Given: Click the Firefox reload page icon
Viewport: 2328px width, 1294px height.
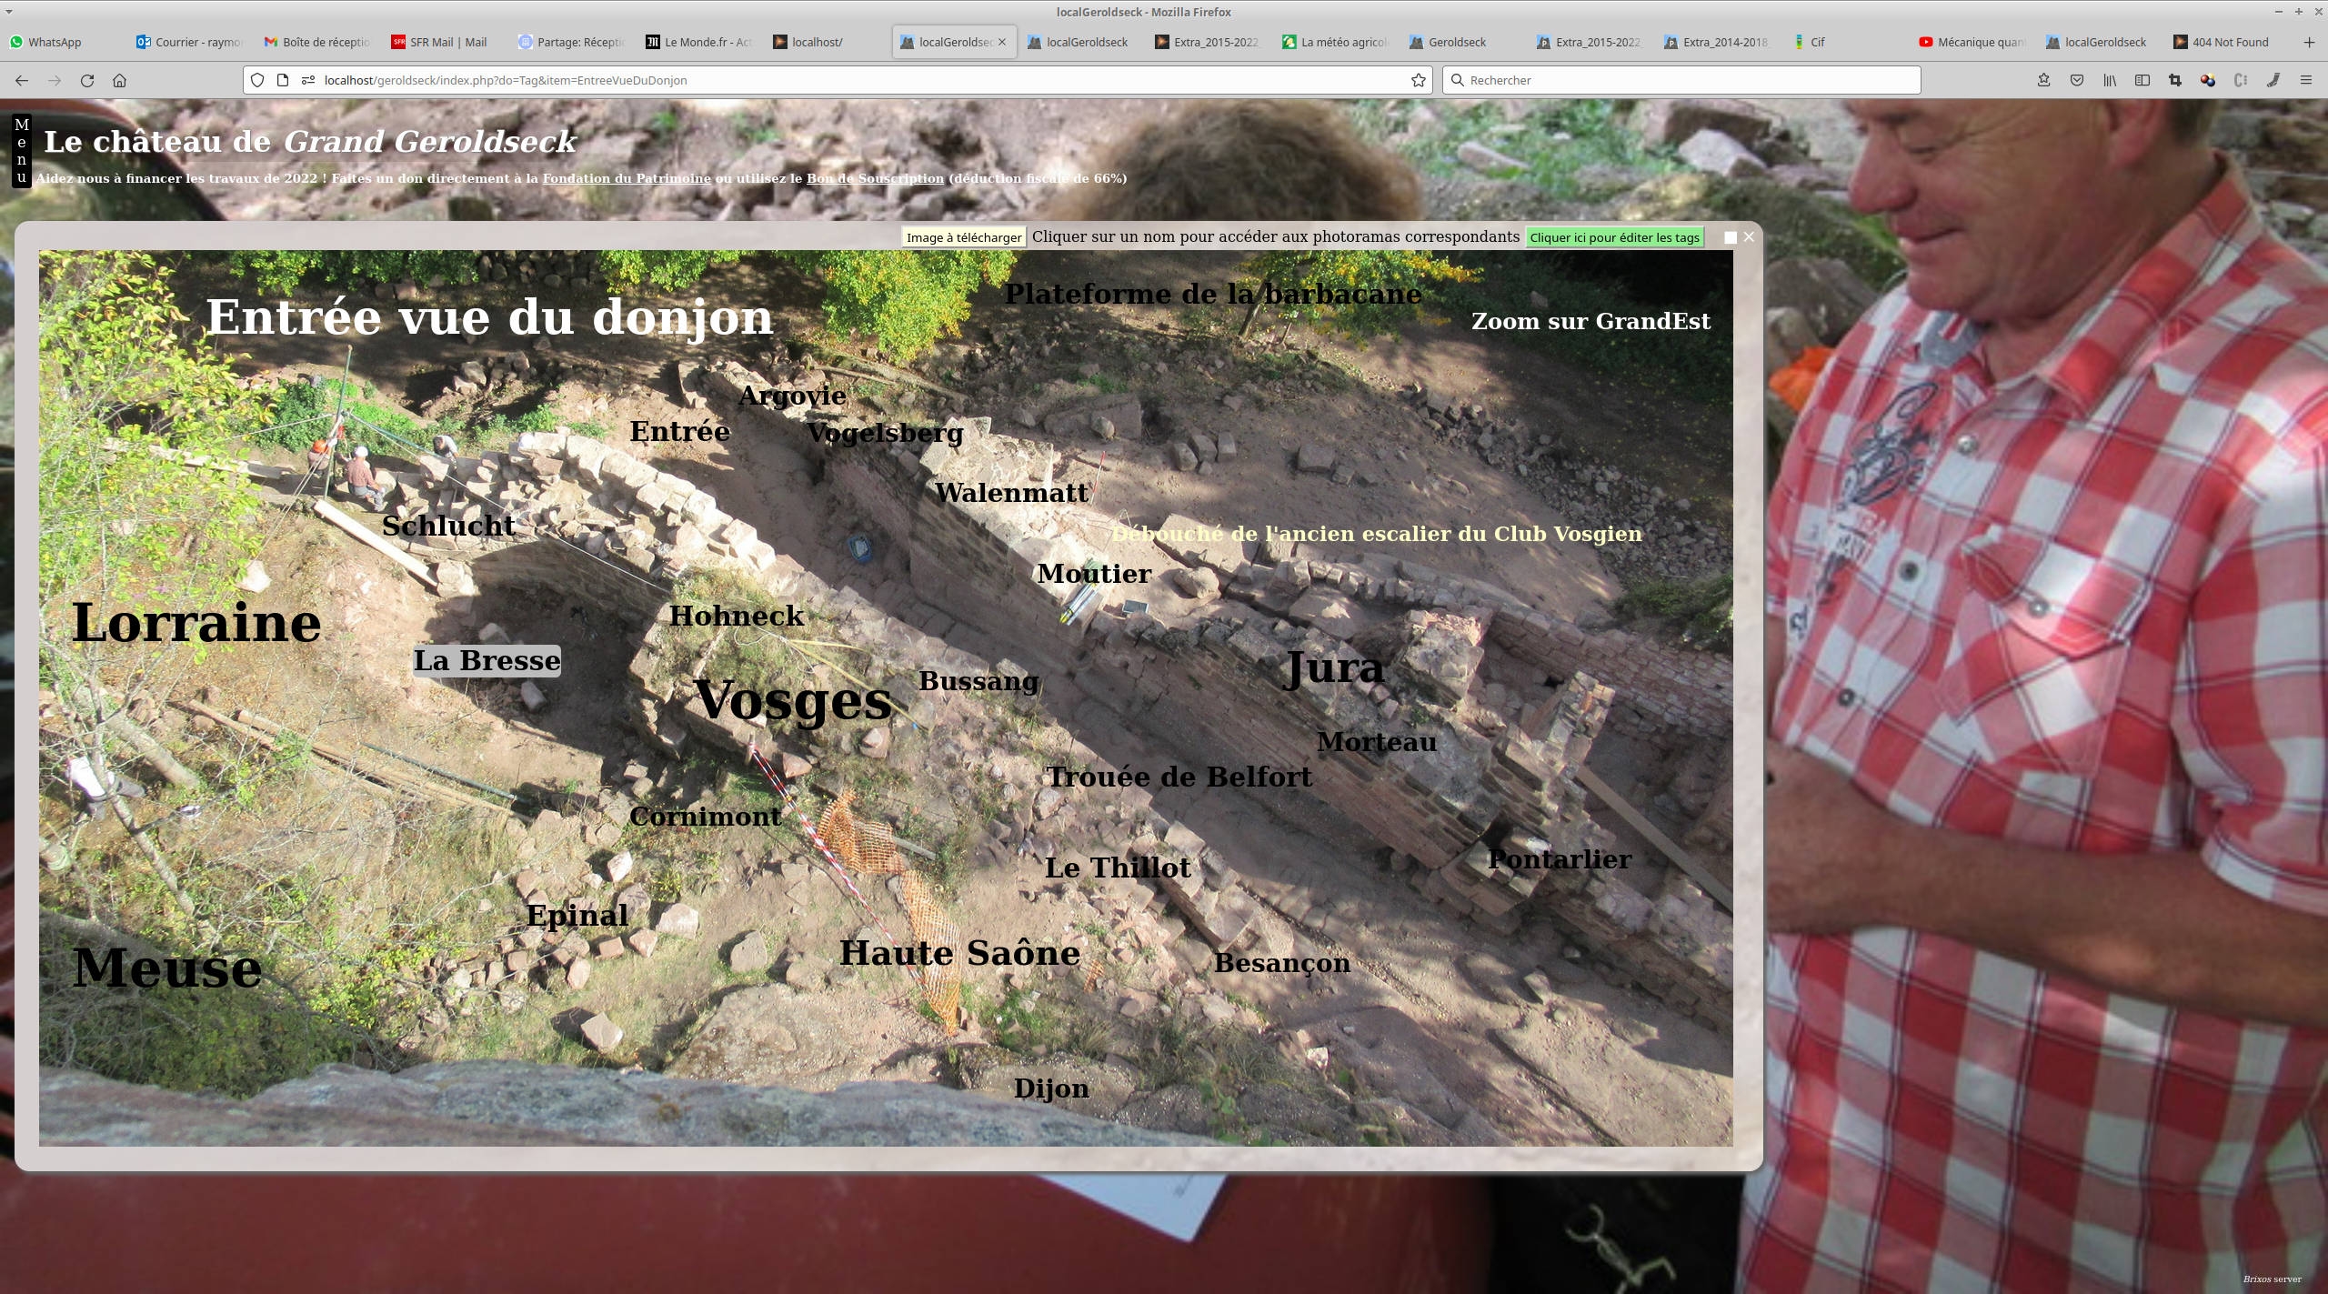Looking at the screenshot, I should (x=87, y=80).
